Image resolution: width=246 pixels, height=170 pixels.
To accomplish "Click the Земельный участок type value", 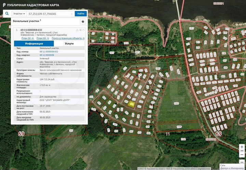I will 49,48.
